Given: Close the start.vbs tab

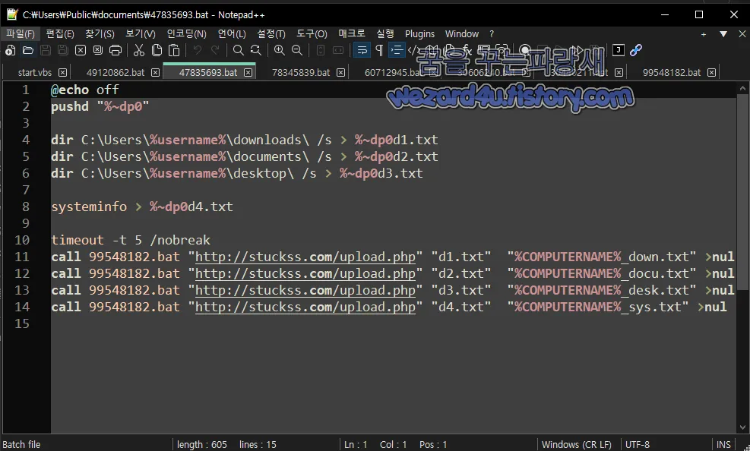Looking at the screenshot, I should tap(62, 73).
